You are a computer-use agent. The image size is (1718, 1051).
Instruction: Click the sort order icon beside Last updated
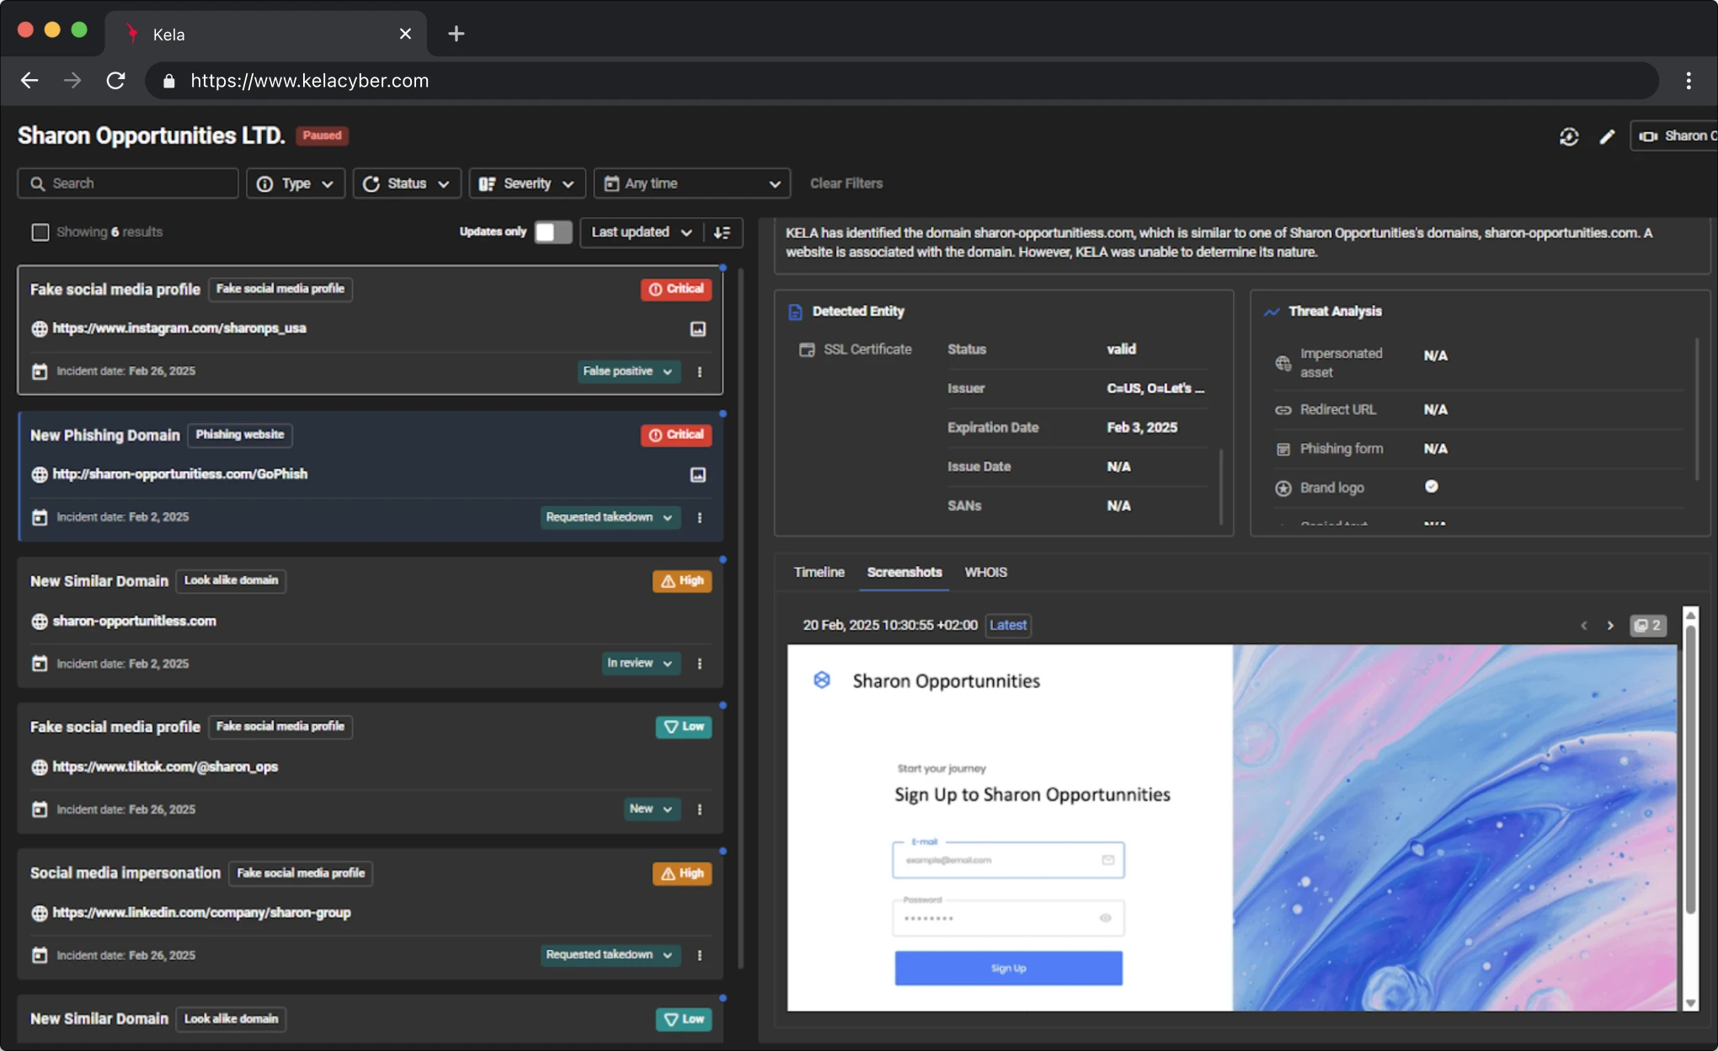(722, 232)
